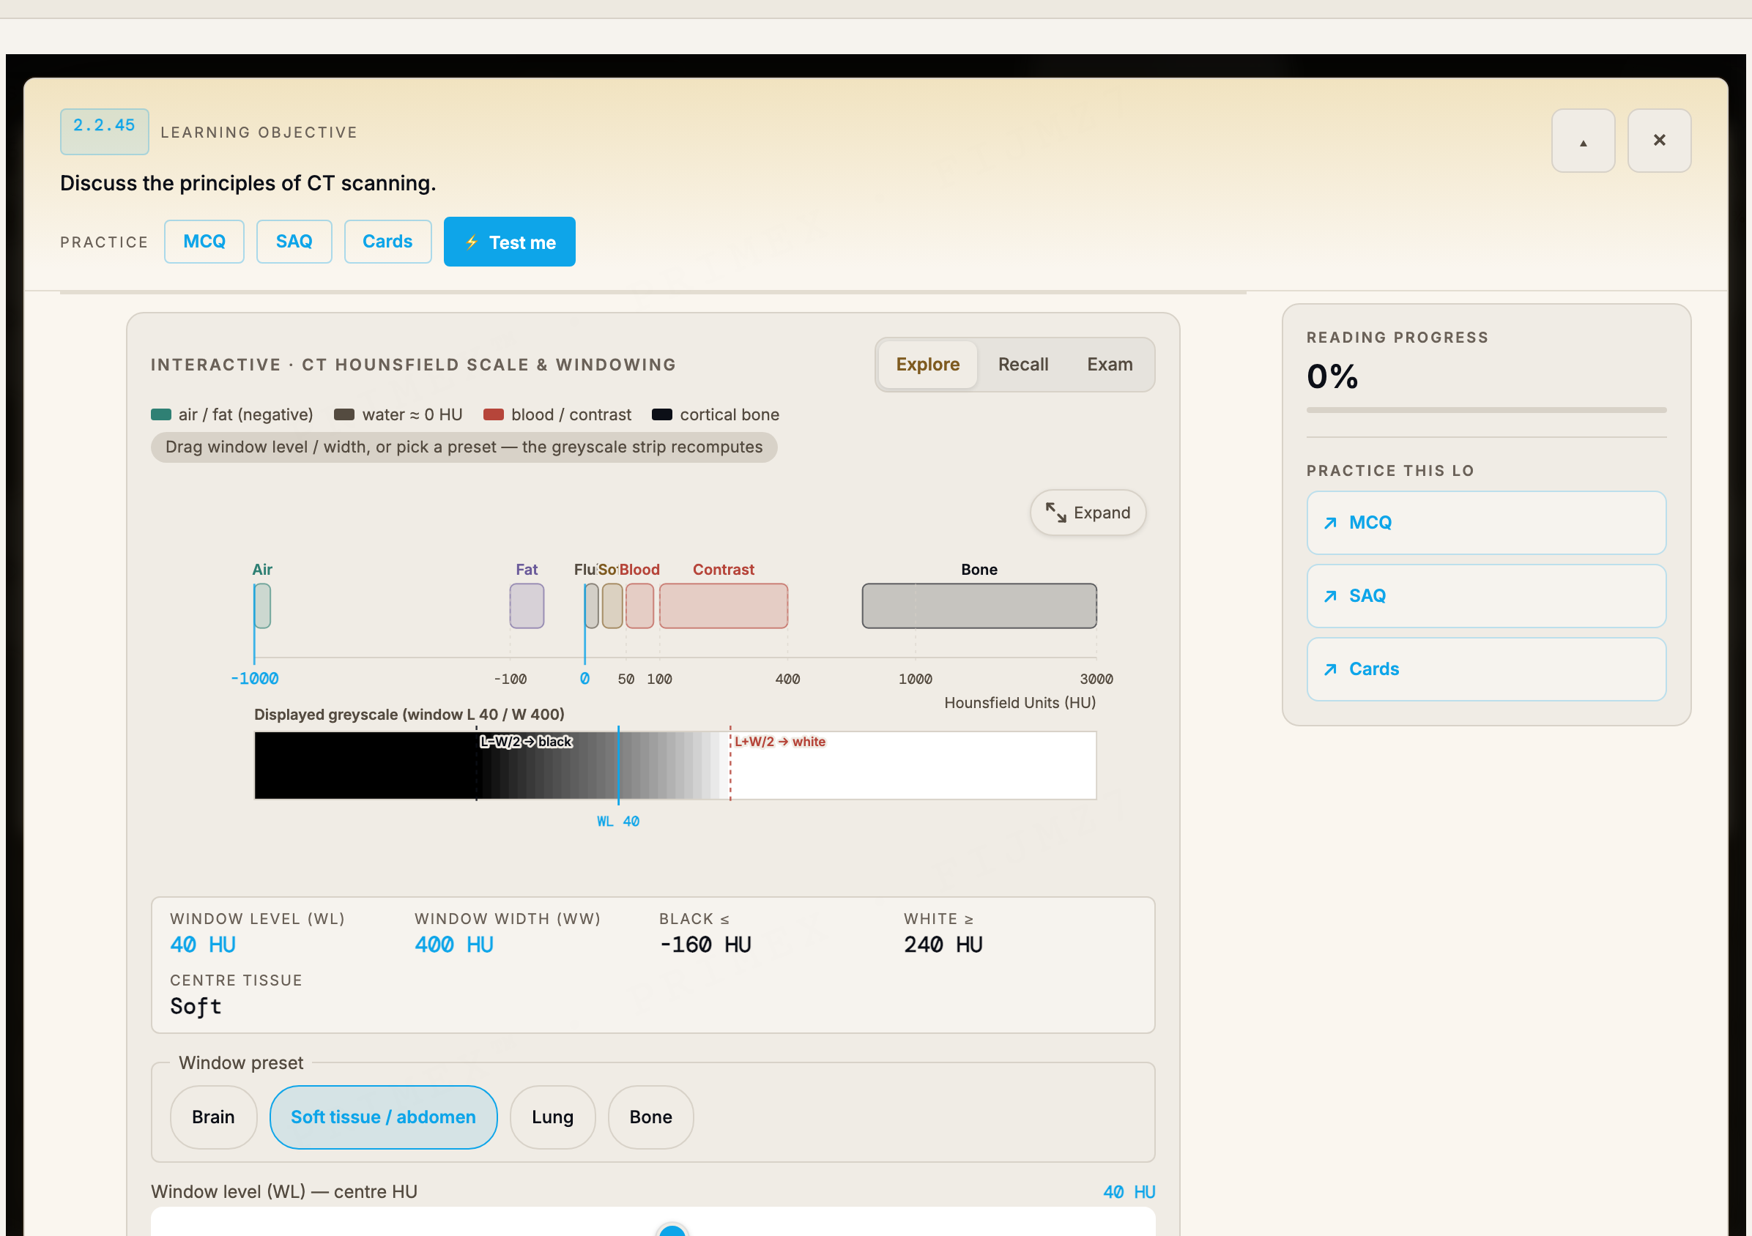Switch to the Explore mode tab

[x=928, y=365]
